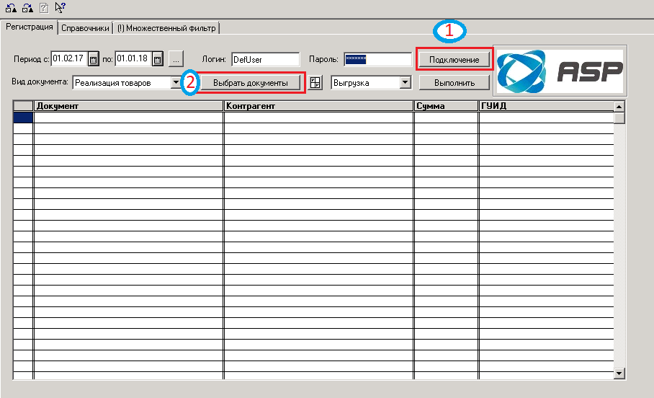Click the table scrollbar down arrow
The image size is (654, 398).
(x=619, y=373)
